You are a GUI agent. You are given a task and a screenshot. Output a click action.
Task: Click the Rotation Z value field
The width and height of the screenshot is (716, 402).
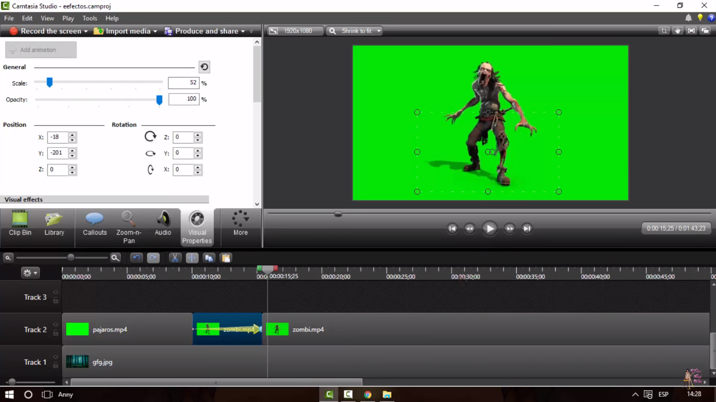click(183, 137)
